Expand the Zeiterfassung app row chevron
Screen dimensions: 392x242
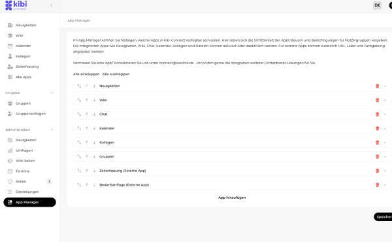tap(385, 171)
